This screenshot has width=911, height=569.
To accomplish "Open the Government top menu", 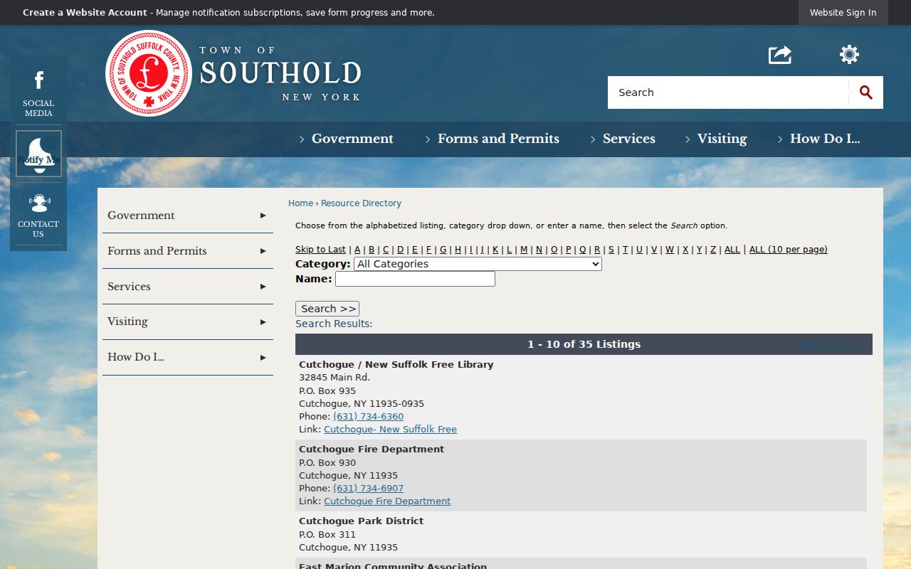I will pos(352,139).
